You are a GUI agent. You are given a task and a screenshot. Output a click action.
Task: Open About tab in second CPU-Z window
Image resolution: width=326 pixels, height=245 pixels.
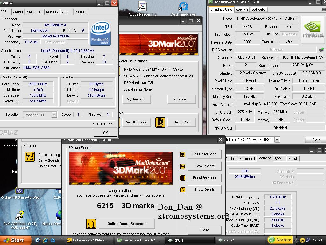point(292,159)
